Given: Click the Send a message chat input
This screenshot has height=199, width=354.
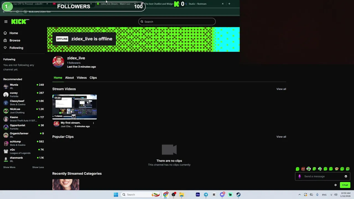Looking at the screenshot, I should (322, 176).
